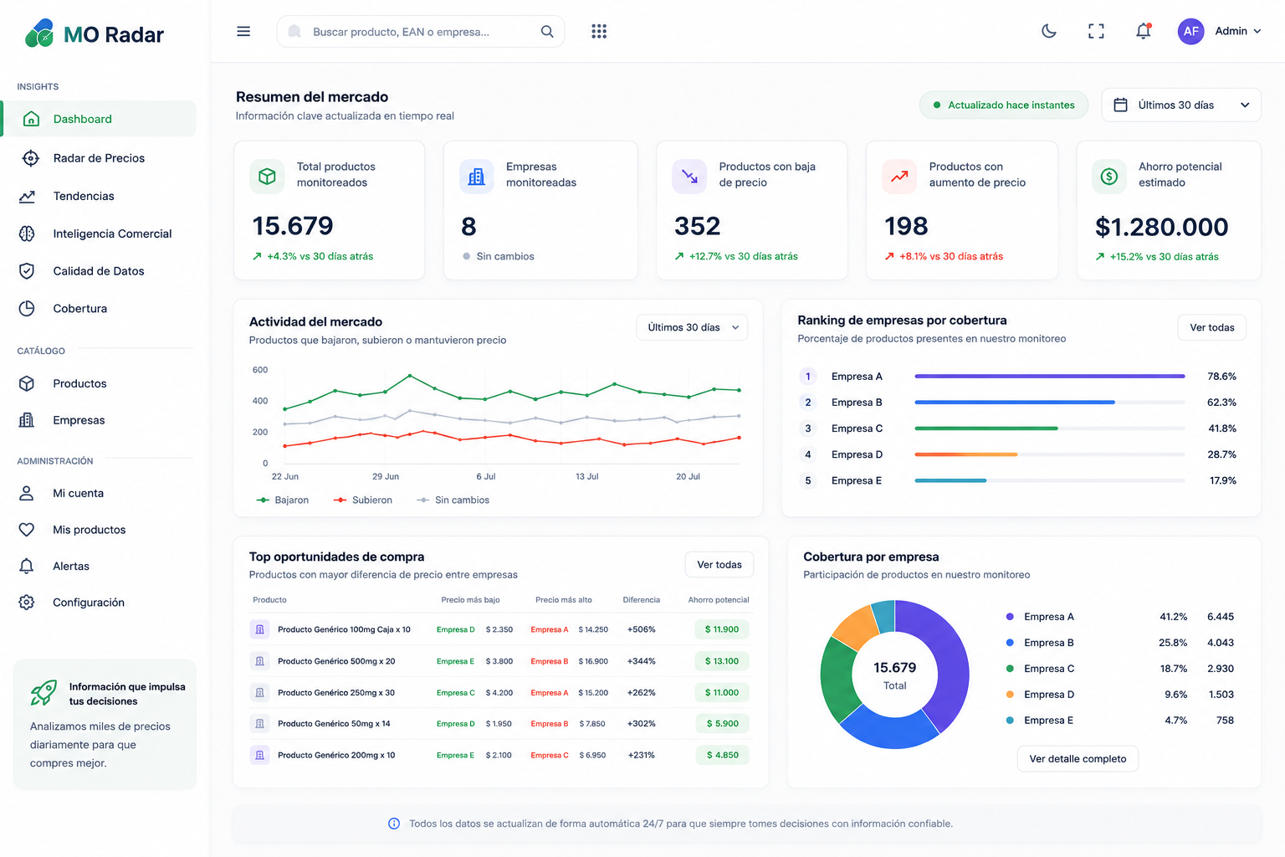Screen dimensions: 1285x857
Task: Click the Calidad de Datos shield icon
Action: tap(27, 271)
